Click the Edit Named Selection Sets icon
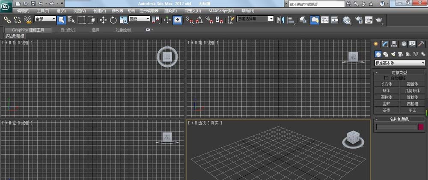The image size is (428, 180). click(231, 20)
